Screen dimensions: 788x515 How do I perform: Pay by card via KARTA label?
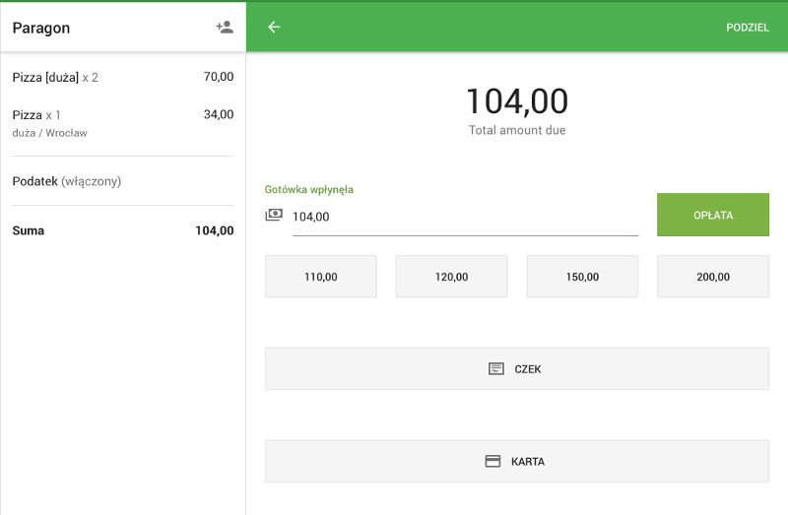coord(528,461)
